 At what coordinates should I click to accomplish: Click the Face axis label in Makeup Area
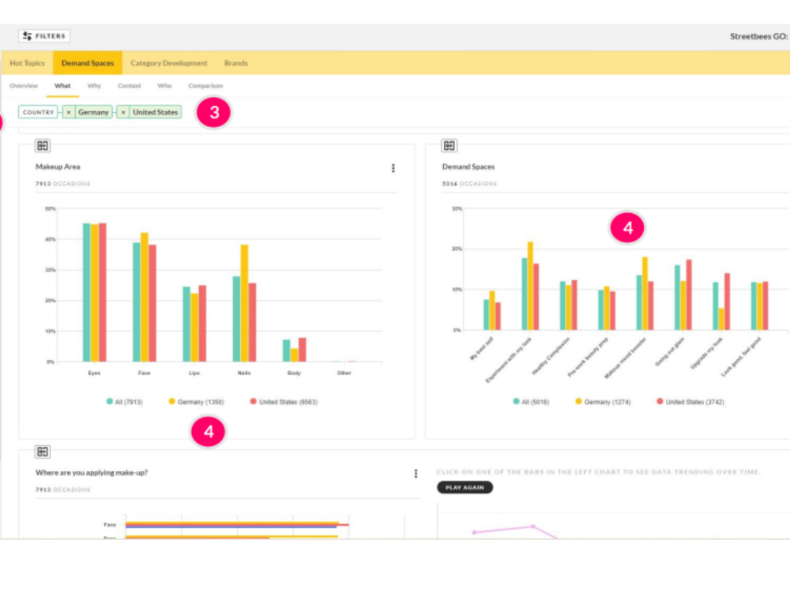pyautogui.click(x=144, y=373)
